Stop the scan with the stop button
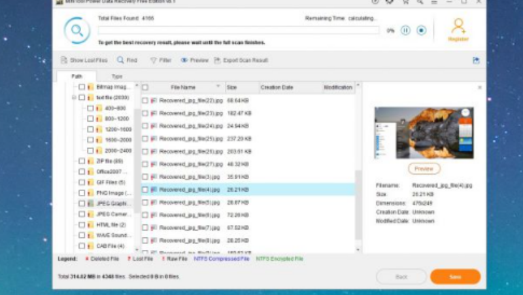Viewport: 523px width, 295px height. click(422, 30)
